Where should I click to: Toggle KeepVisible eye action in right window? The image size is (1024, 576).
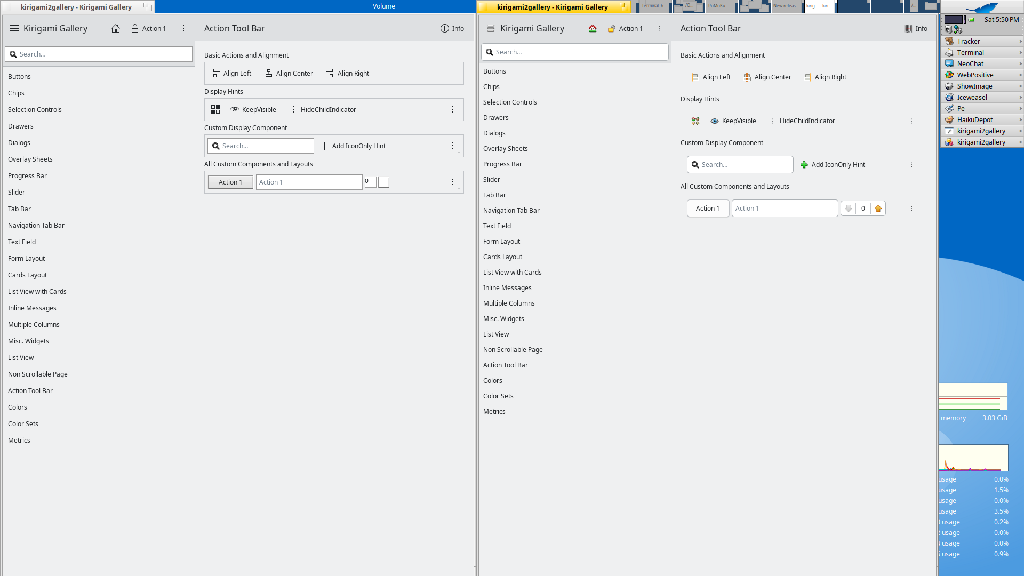point(733,121)
